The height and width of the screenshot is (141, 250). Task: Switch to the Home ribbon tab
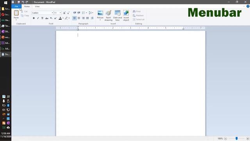(27, 6)
